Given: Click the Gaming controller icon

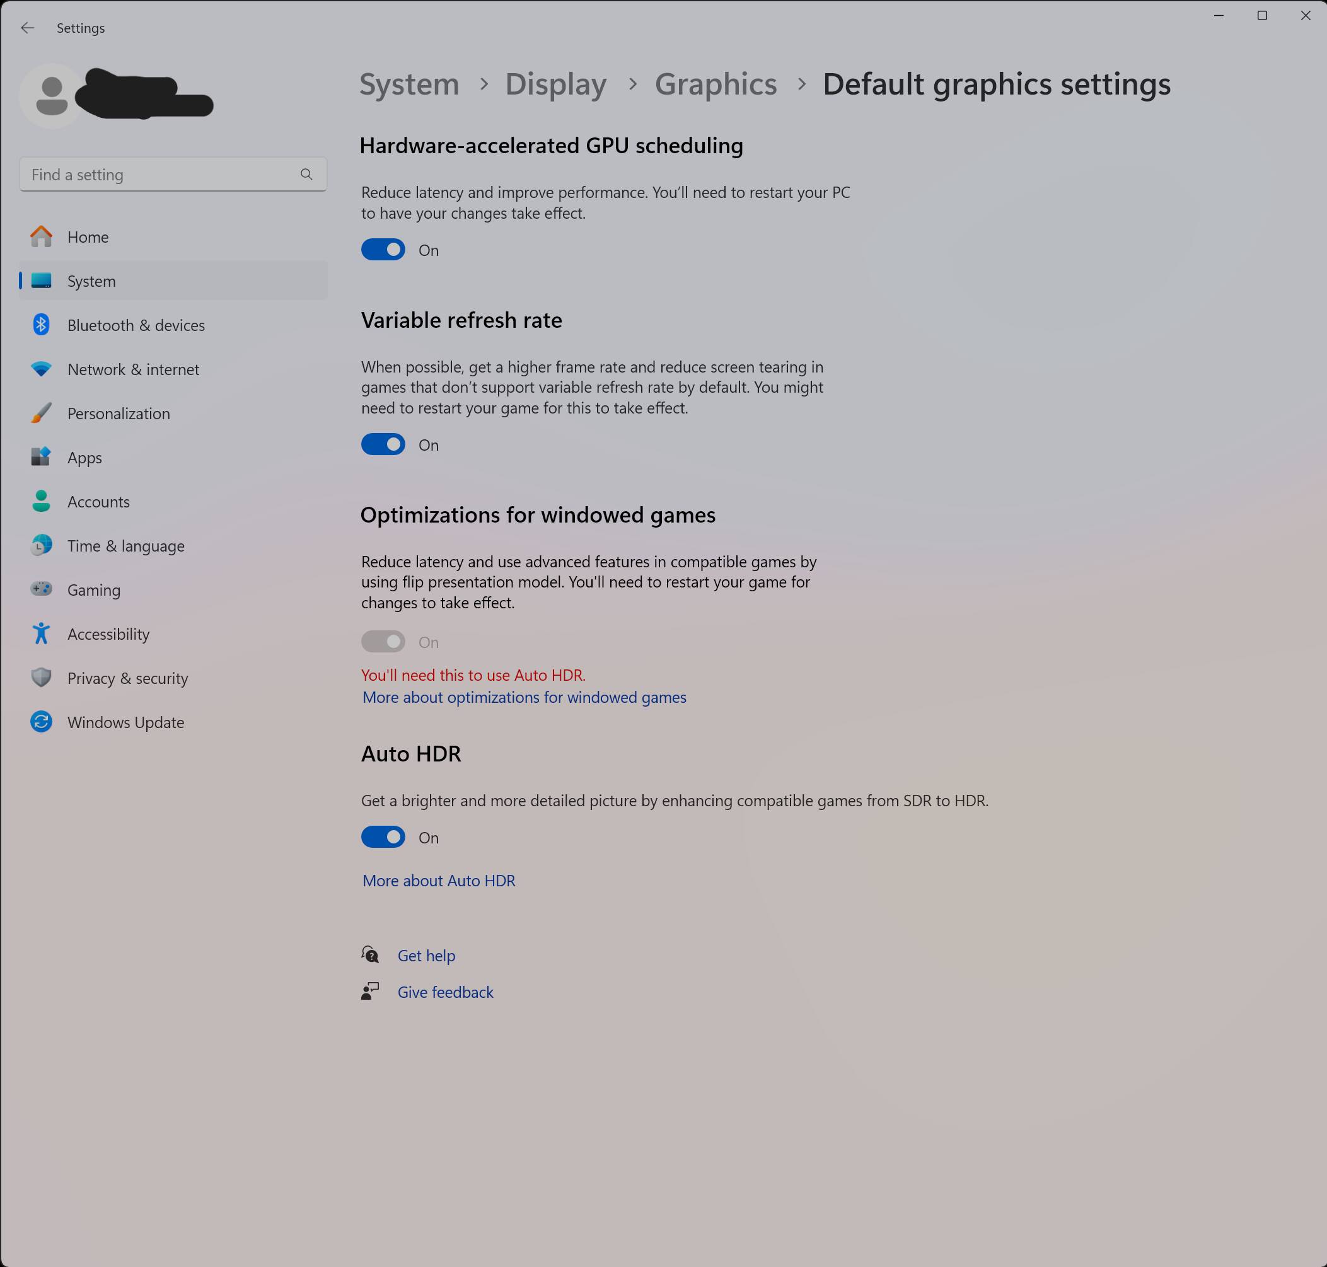Looking at the screenshot, I should pyautogui.click(x=41, y=589).
